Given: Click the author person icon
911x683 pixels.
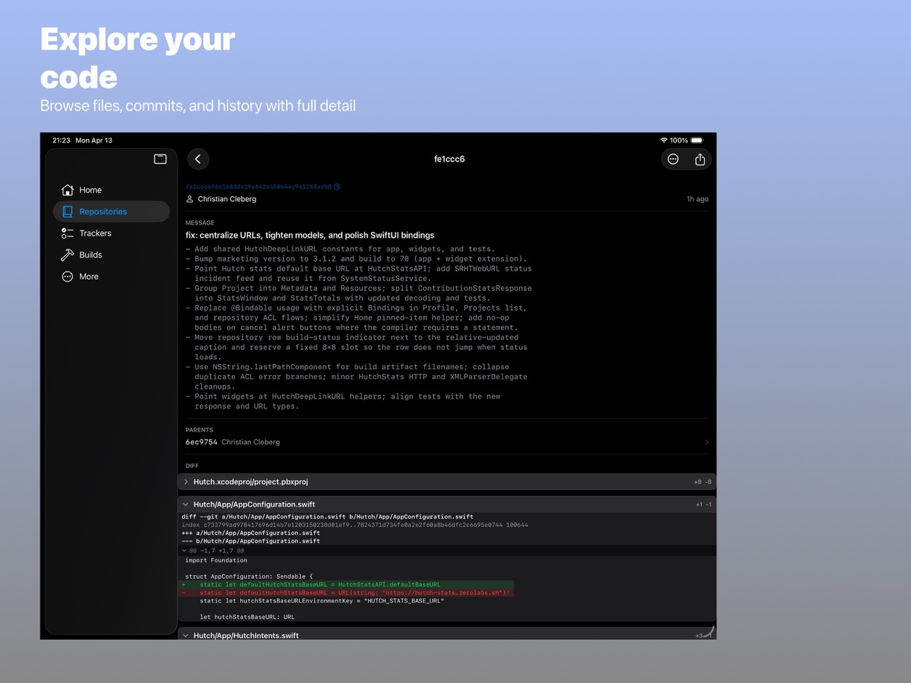Looking at the screenshot, I should (x=189, y=199).
